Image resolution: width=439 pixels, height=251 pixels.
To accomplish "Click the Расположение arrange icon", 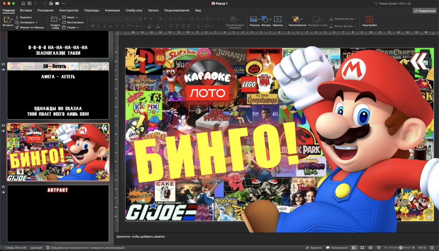I will pos(296,19).
